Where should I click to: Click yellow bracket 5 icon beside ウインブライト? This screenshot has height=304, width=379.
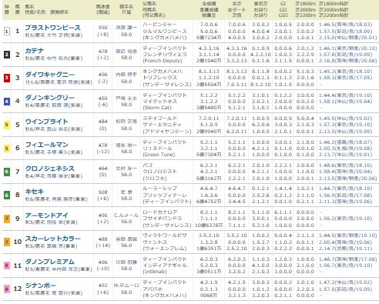7,125
